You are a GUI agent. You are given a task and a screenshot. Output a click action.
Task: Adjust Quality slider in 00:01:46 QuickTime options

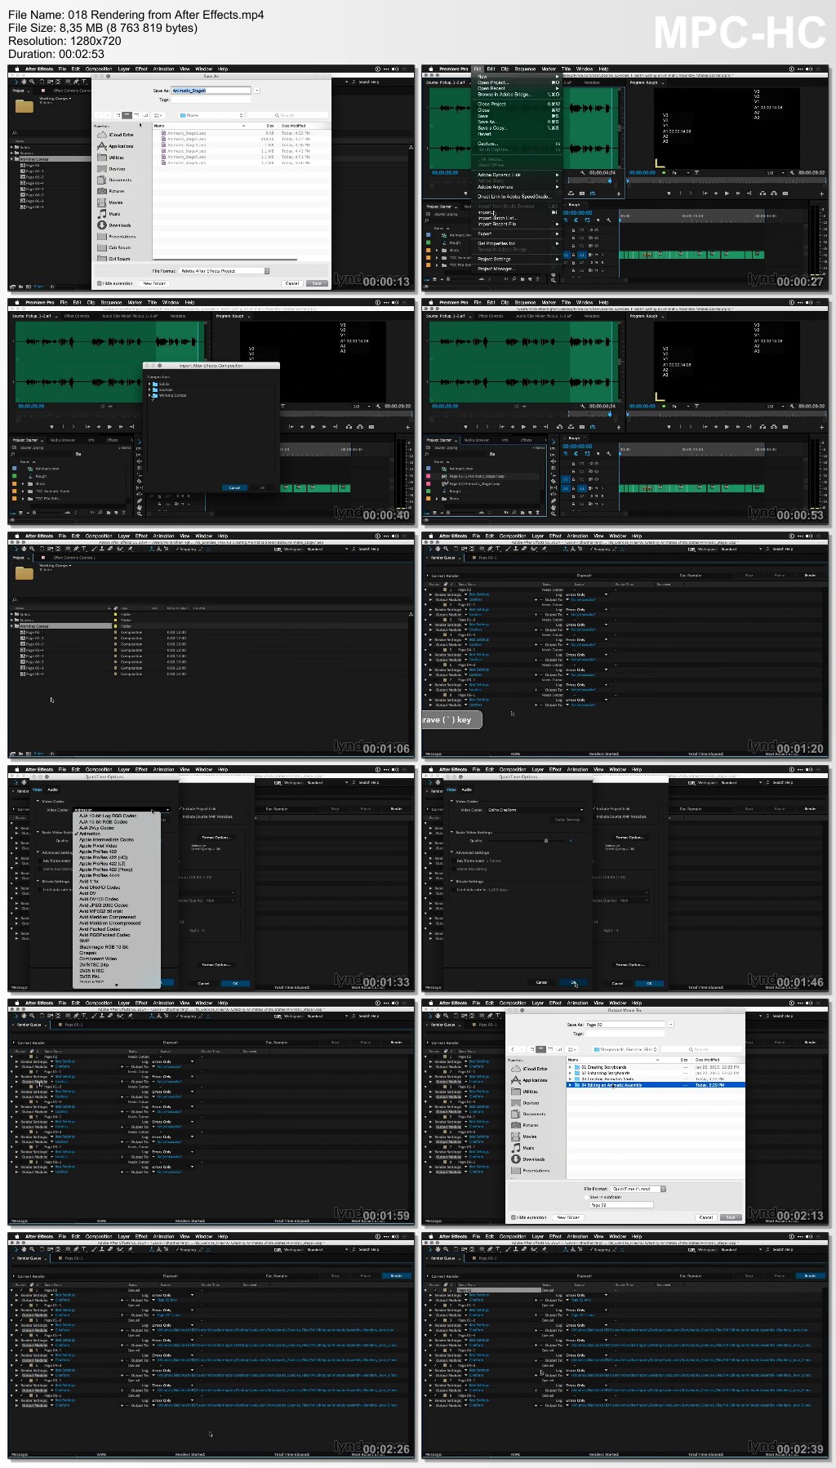click(546, 840)
